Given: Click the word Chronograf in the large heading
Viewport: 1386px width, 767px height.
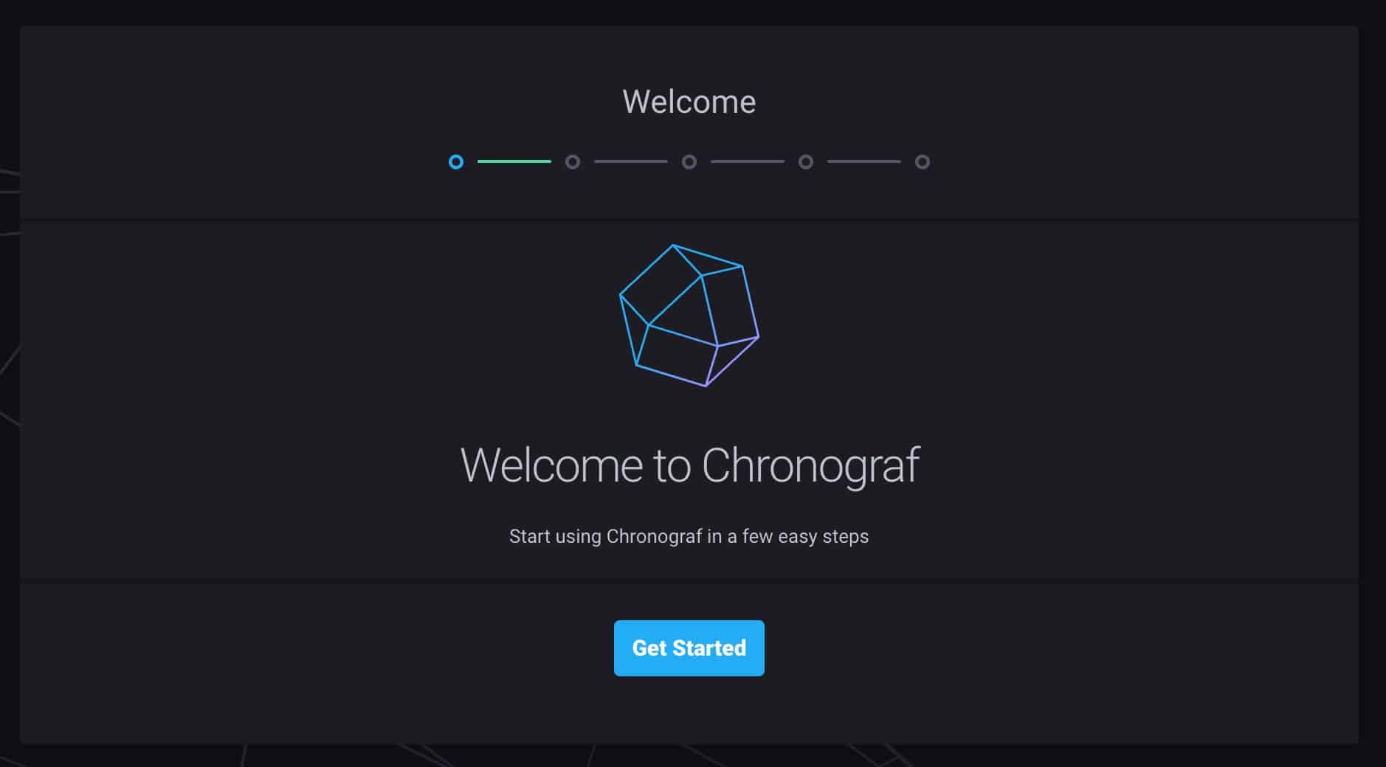Looking at the screenshot, I should [810, 467].
